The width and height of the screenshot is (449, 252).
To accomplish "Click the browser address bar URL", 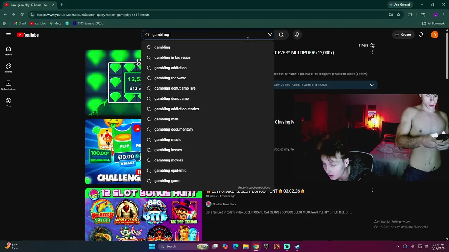I will [93, 15].
